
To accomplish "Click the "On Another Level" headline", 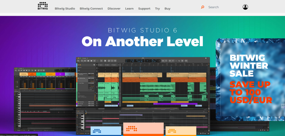I will tap(142, 41).
